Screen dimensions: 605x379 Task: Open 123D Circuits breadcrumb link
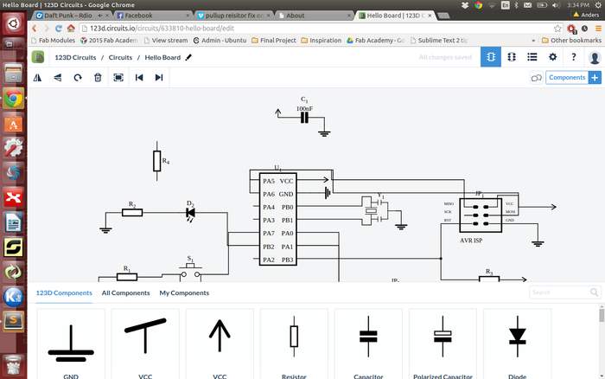click(x=75, y=57)
